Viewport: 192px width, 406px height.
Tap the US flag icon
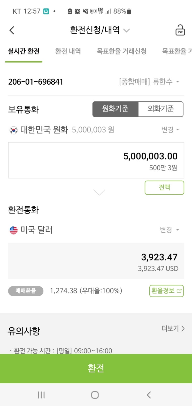pyautogui.click(x=13, y=230)
